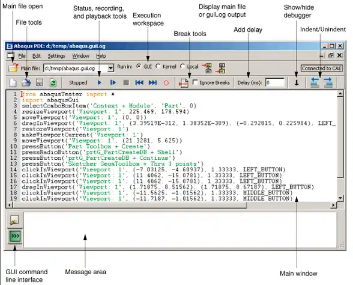Start playback with the Play arrow
Viewport: 353px width, 285px height.
click(100, 83)
